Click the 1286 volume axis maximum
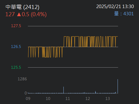Image resolution: width=139 pixels, height=104 pixels. (x=22, y=79)
